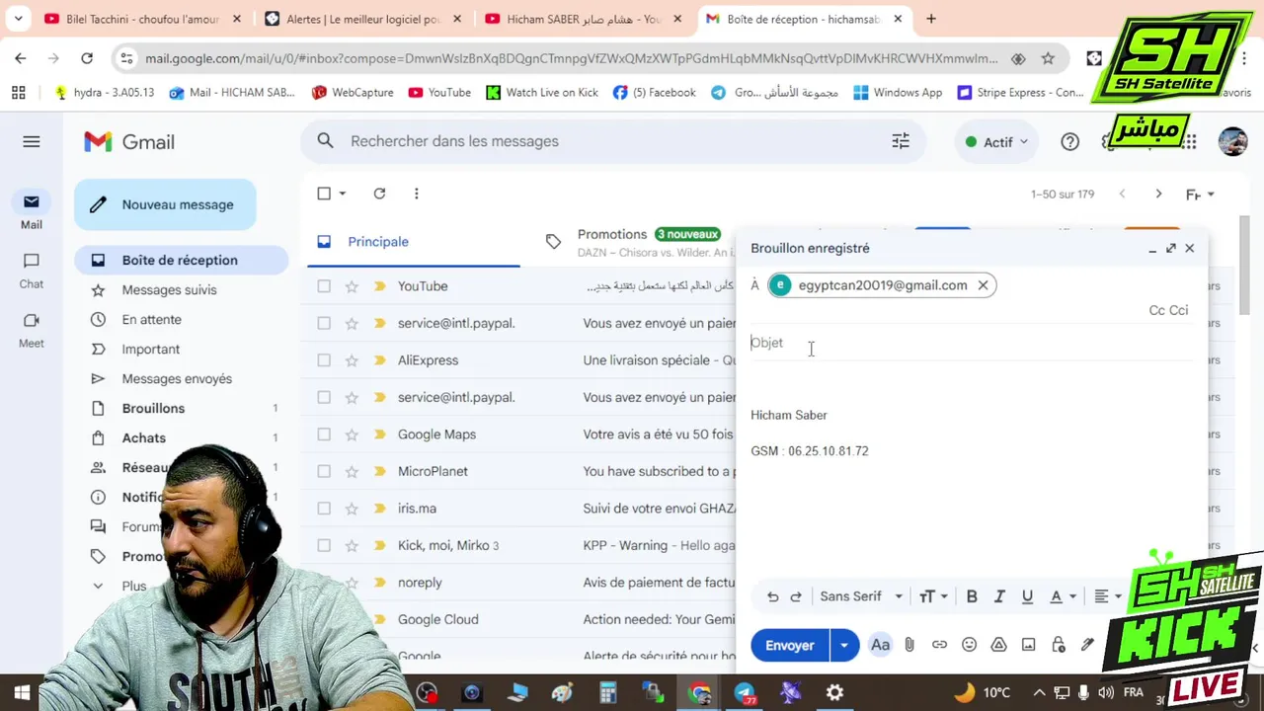Undo last edit in compose toolbar
1264x711 pixels.
pyautogui.click(x=772, y=596)
